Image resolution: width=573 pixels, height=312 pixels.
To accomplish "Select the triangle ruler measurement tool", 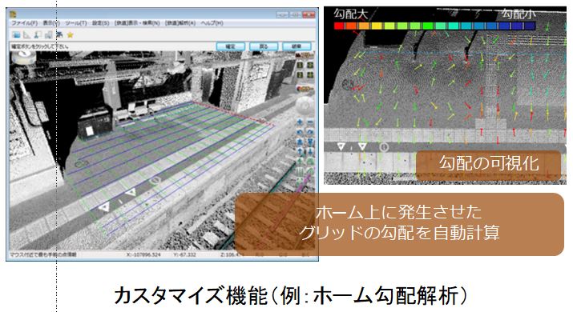I will coord(26,34).
